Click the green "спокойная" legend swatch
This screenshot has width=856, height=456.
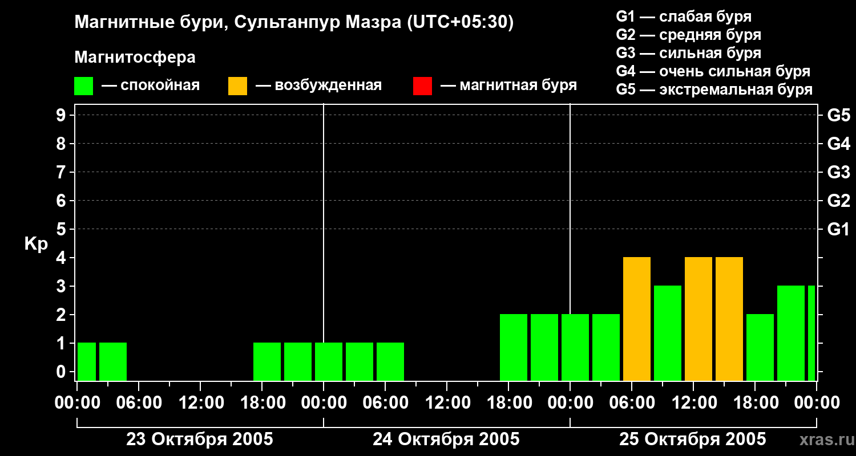pos(84,85)
